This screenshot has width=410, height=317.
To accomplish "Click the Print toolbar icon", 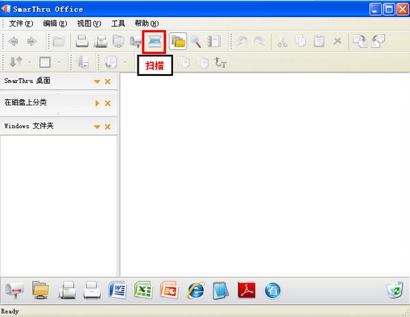I will (x=82, y=41).
